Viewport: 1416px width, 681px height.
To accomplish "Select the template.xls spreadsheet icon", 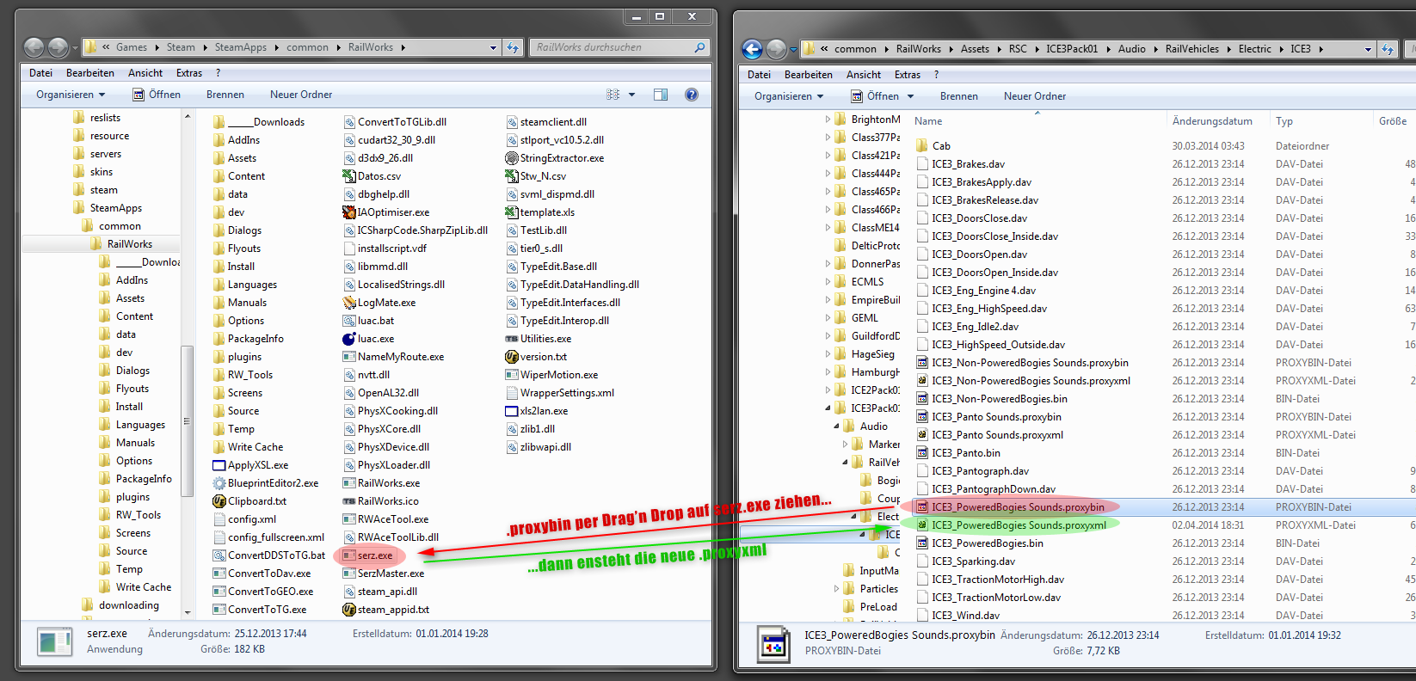I will point(511,212).
